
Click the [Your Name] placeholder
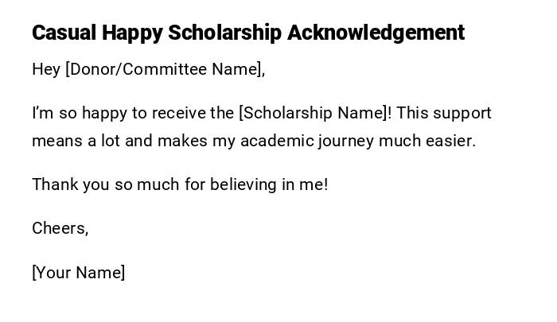pos(78,273)
